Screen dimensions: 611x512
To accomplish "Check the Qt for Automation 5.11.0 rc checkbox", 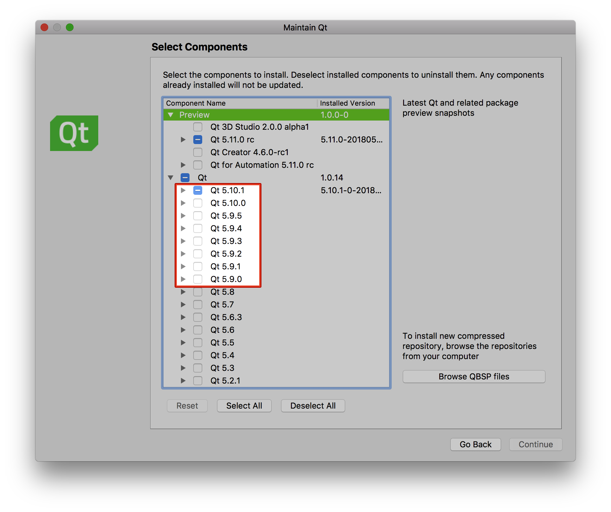I will [x=198, y=165].
